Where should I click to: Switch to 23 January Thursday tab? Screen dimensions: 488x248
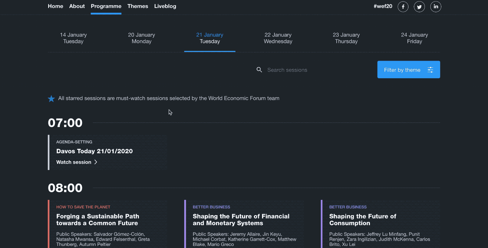[346, 38]
